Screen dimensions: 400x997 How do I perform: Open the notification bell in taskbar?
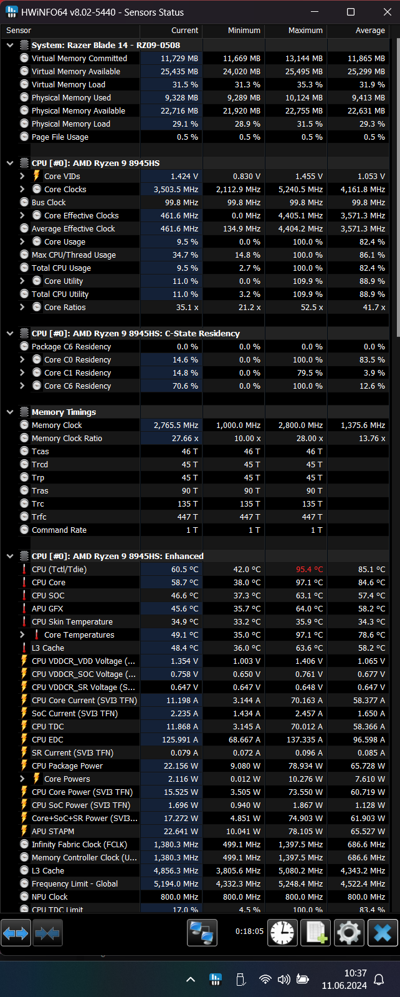coord(379,980)
